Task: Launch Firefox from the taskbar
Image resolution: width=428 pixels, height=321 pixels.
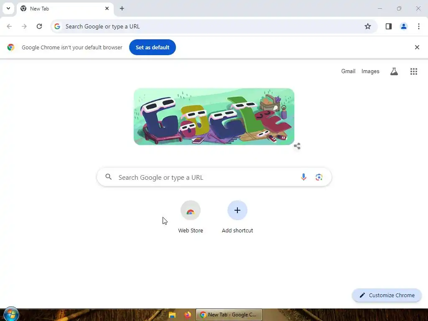Action: coord(188,315)
